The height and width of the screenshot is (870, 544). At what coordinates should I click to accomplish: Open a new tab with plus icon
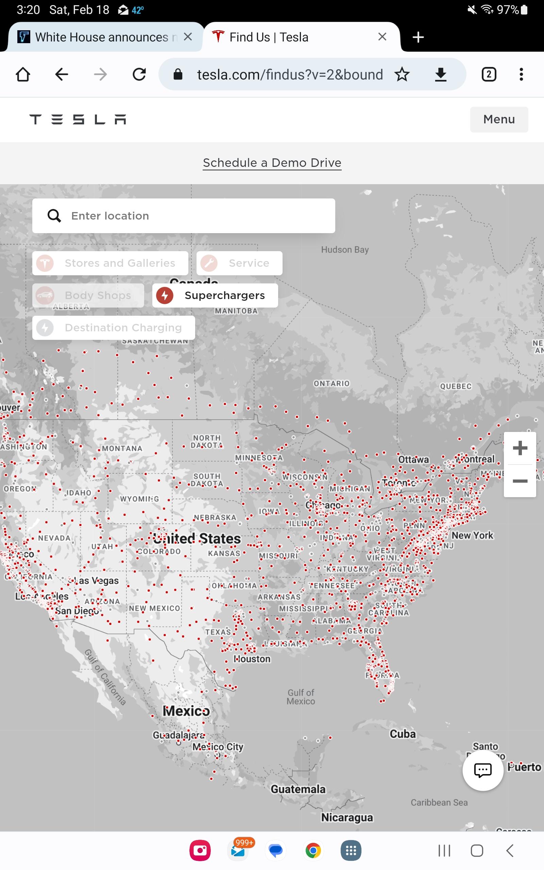(418, 37)
